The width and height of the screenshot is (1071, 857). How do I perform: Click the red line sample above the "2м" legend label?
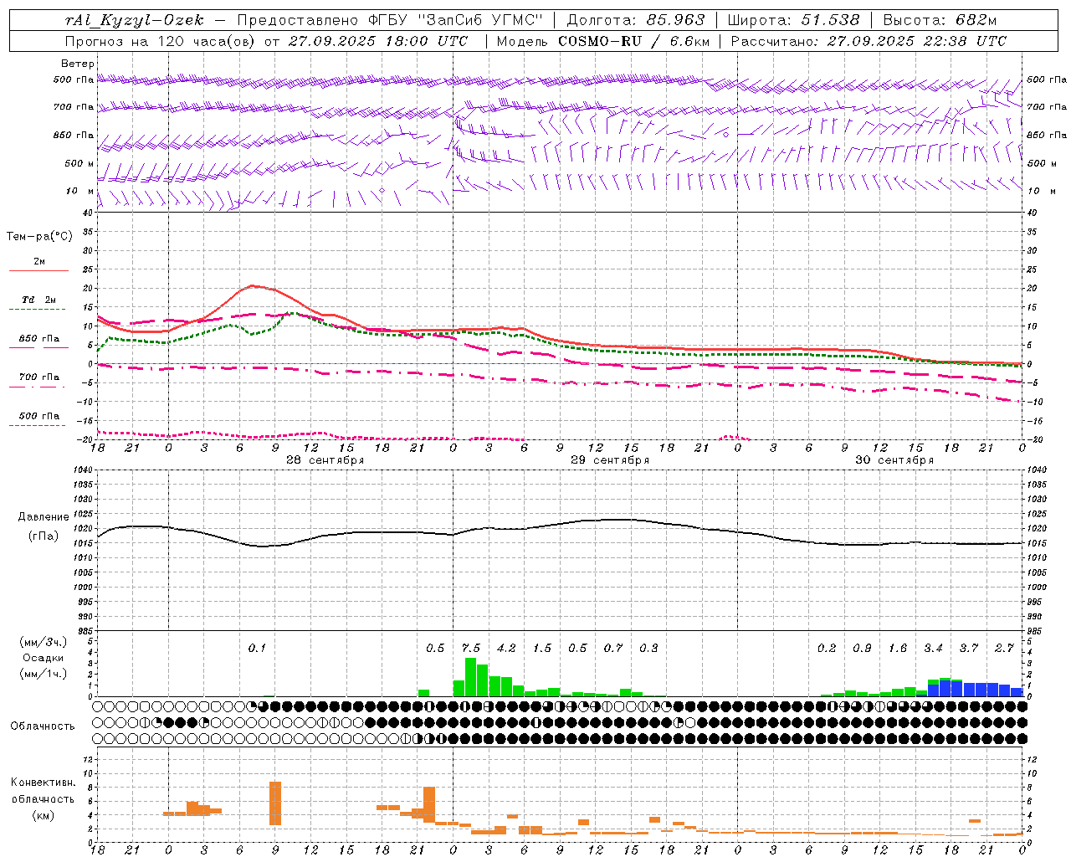[x=38, y=270]
